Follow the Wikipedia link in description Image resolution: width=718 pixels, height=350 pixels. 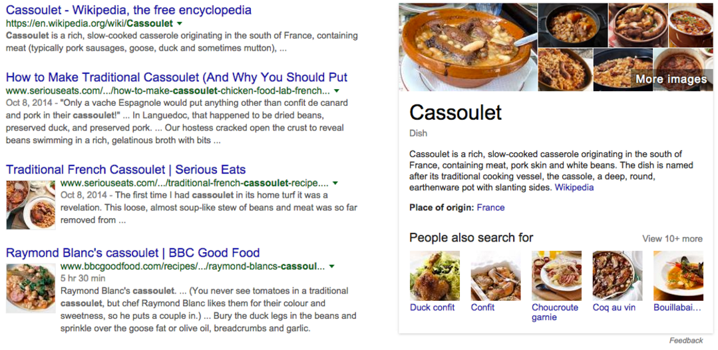click(x=574, y=188)
